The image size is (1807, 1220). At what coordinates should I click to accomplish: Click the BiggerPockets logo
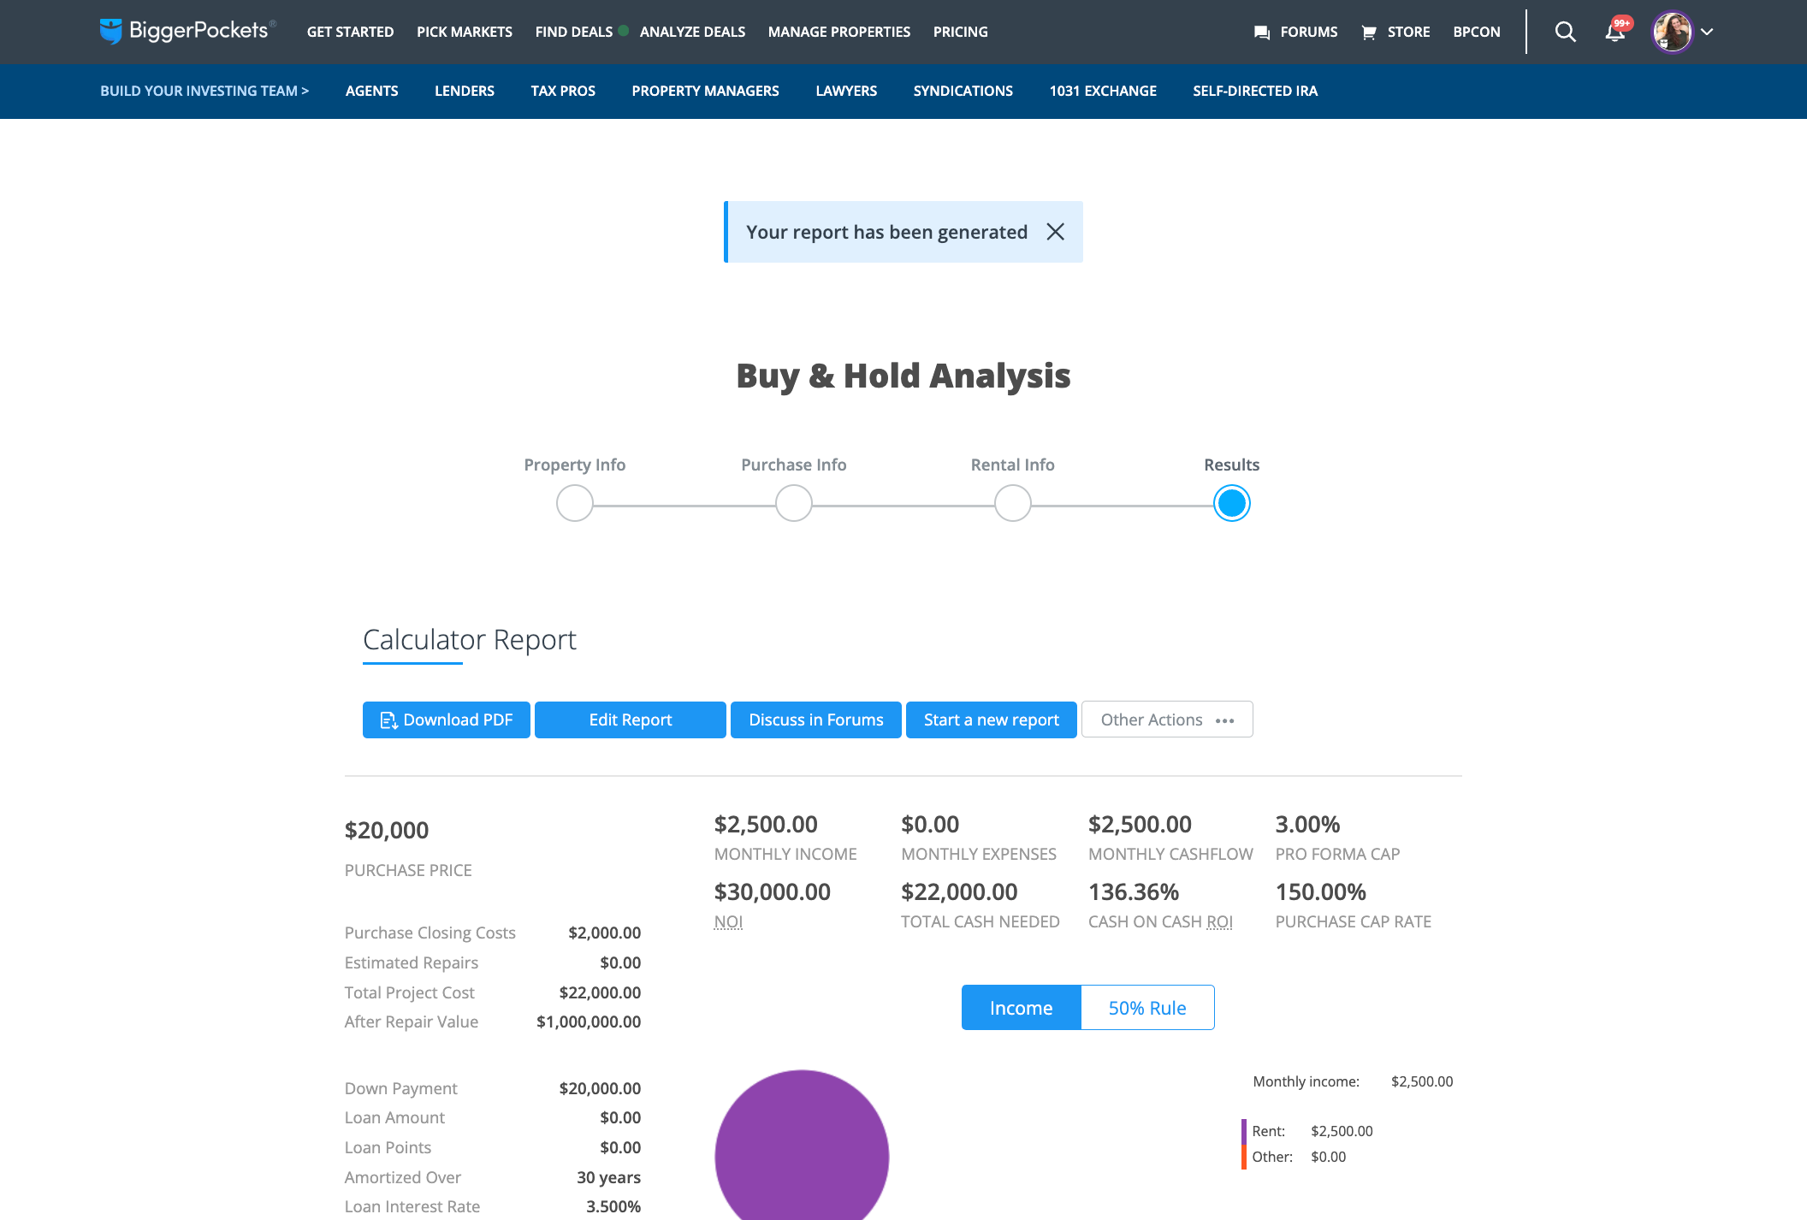pyautogui.click(x=187, y=32)
